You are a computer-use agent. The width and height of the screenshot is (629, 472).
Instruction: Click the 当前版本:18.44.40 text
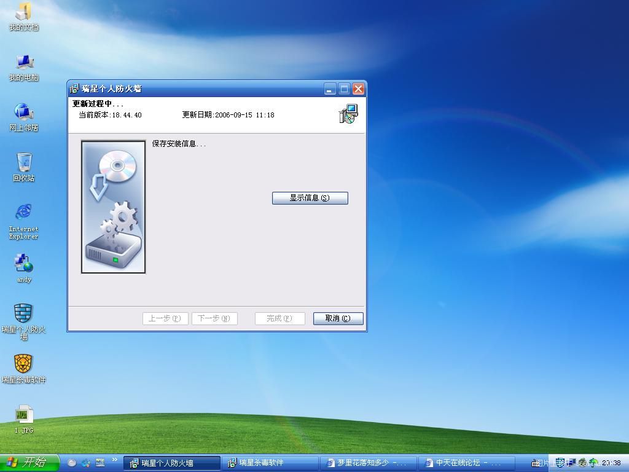(x=110, y=115)
